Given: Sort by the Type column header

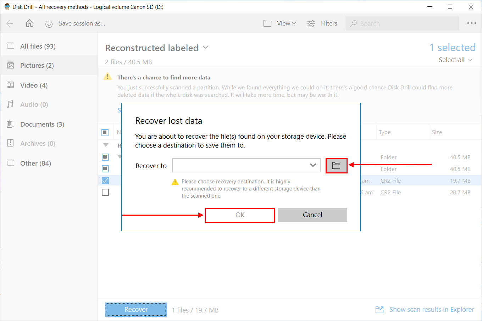Looking at the screenshot, I should tap(384, 132).
